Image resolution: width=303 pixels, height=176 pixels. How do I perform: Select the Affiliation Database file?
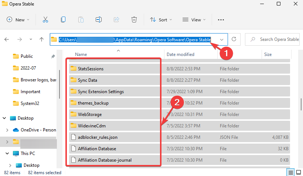[180, 149]
